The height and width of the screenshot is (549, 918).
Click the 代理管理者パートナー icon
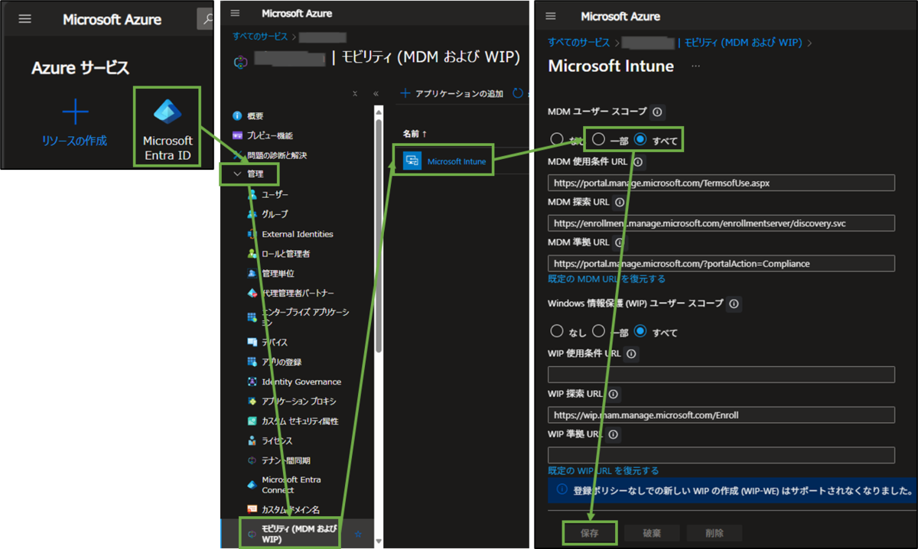252,293
